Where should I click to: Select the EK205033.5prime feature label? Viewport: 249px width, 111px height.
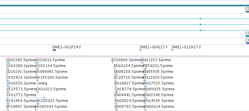click(x=52, y=101)
